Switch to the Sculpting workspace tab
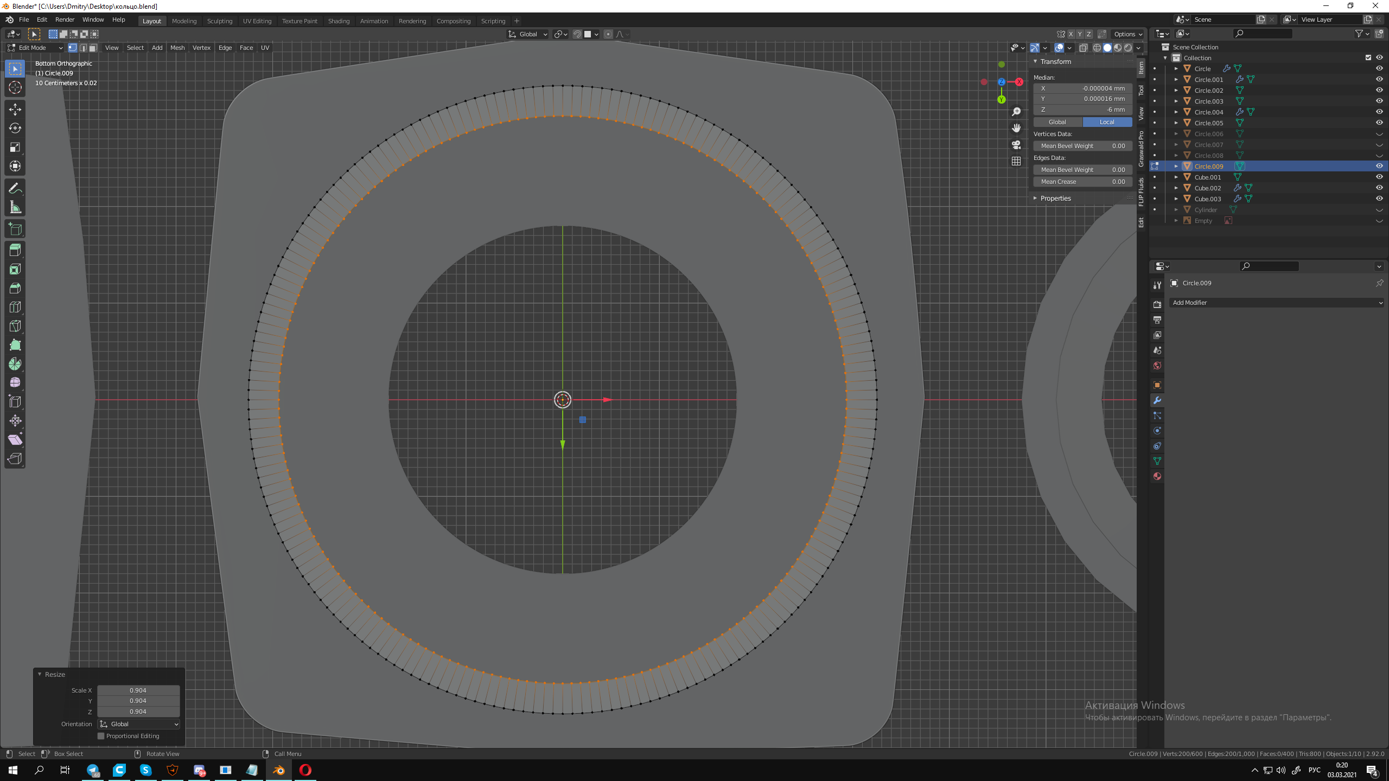This screenshot has width=1389, height=781. click(x=220, y=21)
